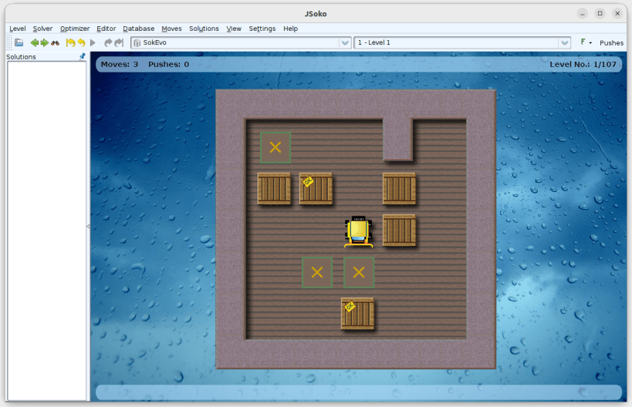Click the '1 - Level 1' level combo field
The height and width of the screenshot is (407, 632).
tap(462, 42)
